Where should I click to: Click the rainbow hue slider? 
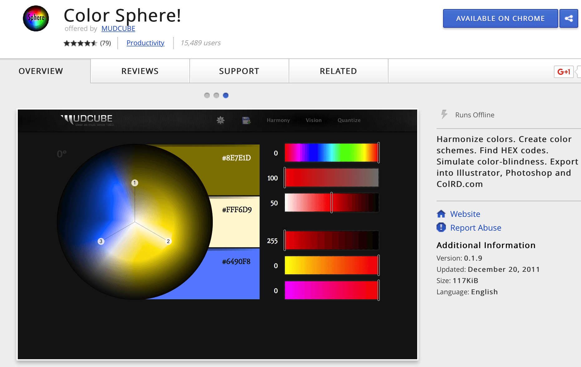click(331, 153)
